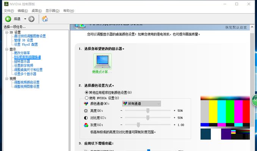
Task: Click 恢复默认设置 in the header
Action: [236, 28]
